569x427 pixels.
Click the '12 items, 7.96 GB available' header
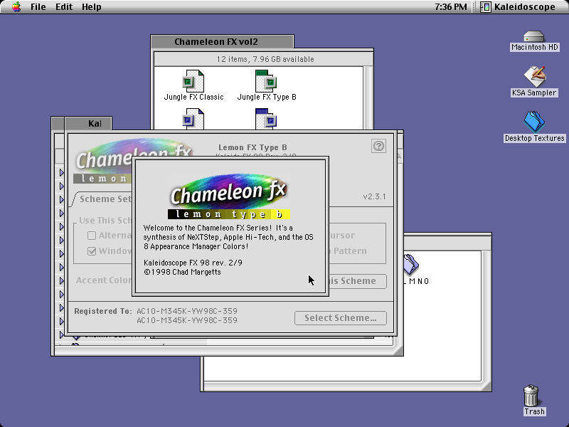(265, 59)
